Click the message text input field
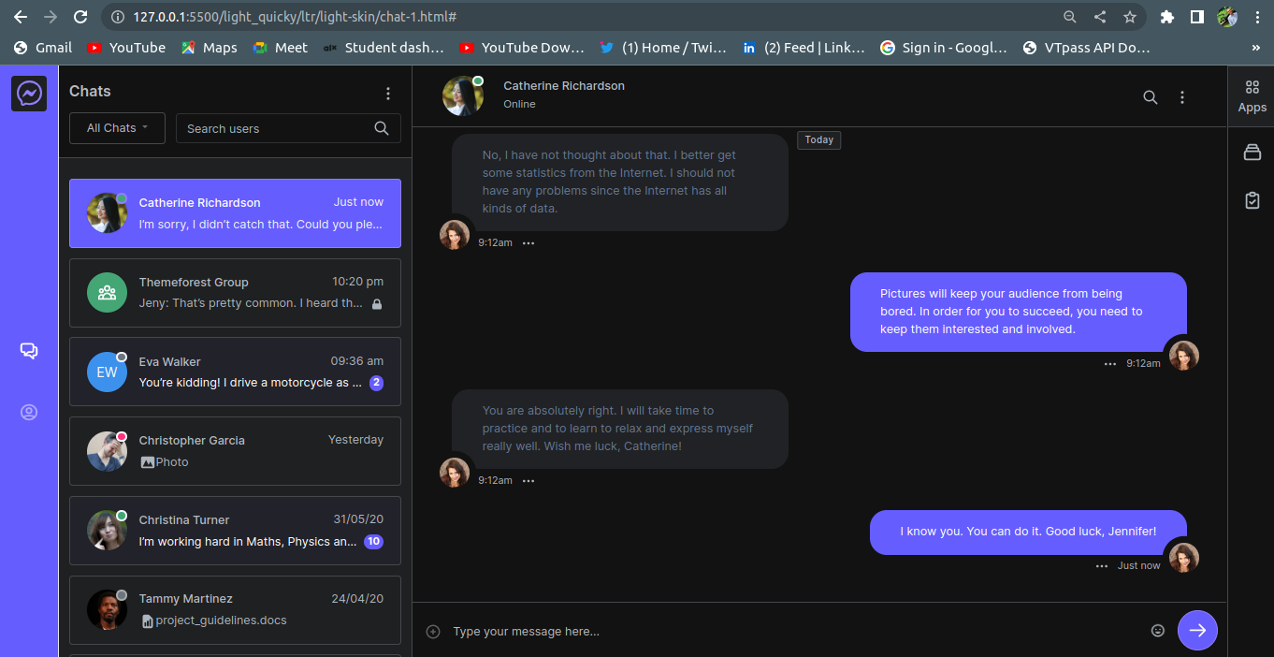Image resolution: width=1274 pixels, height=657 pixels. [795, 632]
